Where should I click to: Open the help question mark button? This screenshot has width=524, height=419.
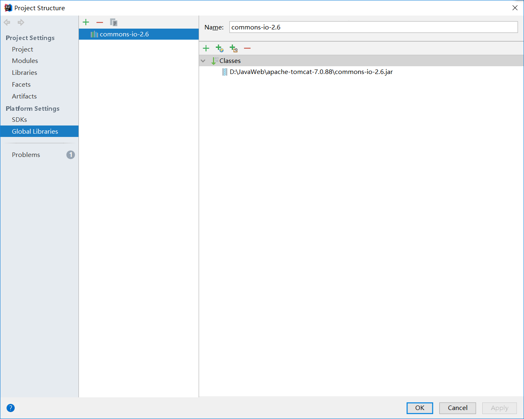click(x=11, y=408)
